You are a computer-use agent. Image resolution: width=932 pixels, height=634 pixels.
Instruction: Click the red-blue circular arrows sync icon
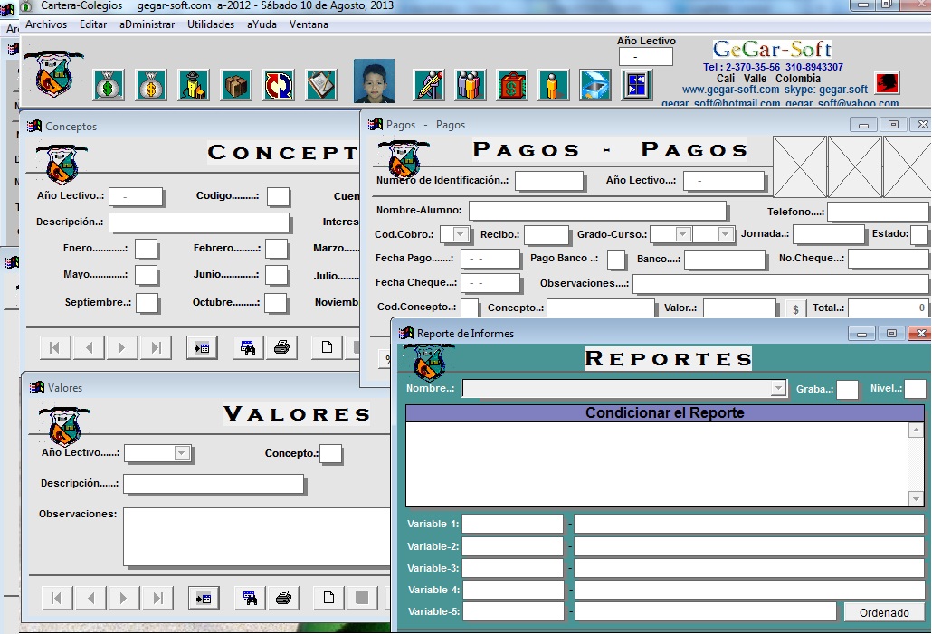coord(279,85)
